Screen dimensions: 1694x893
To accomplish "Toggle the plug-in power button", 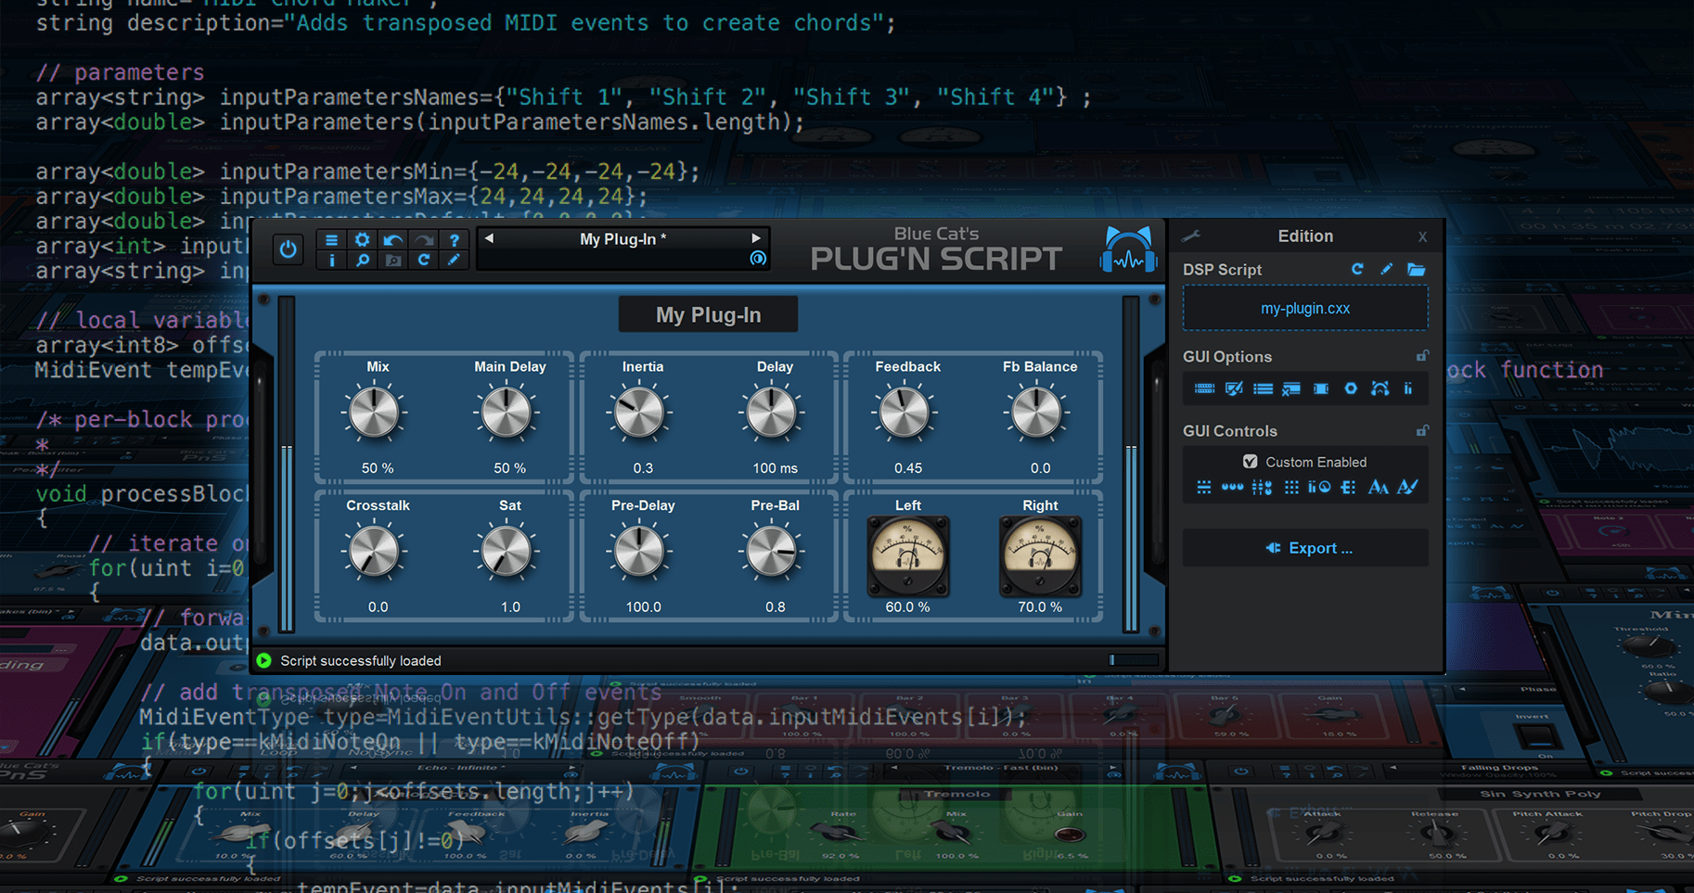I will (288, 249).
